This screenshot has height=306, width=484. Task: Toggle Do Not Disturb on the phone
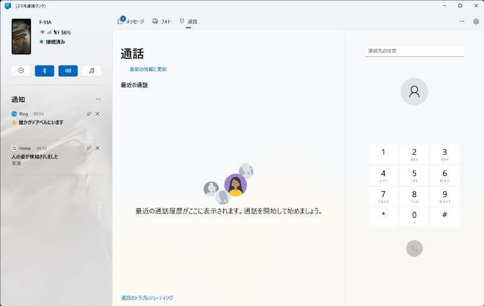(x=21, y=71)
